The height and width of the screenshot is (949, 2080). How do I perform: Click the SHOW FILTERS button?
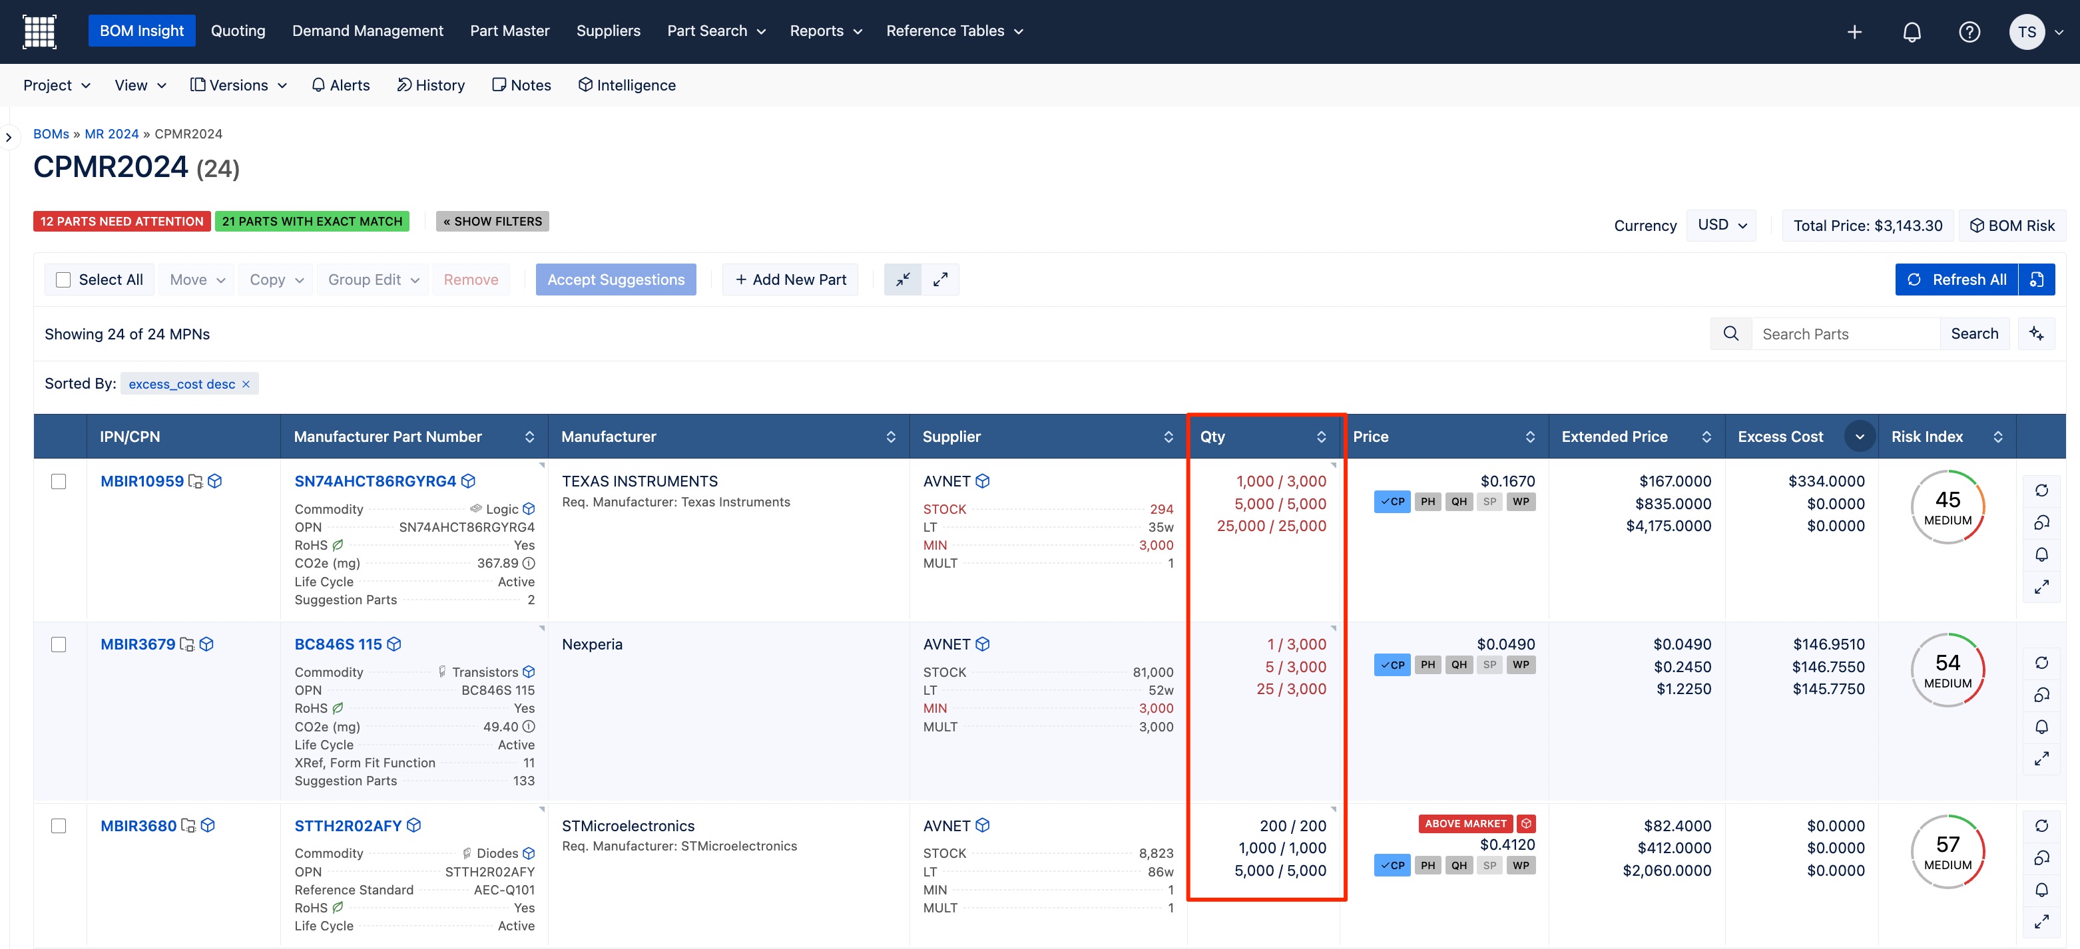[x=493, y=221]
